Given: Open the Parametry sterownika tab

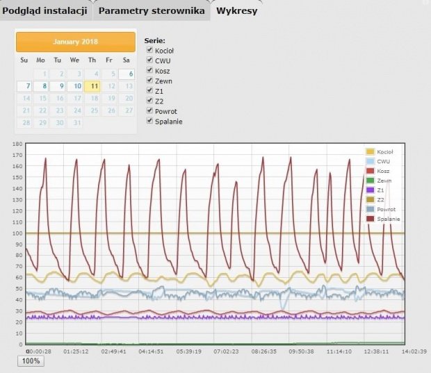Looking at the screenshot, I should [150, 10].
